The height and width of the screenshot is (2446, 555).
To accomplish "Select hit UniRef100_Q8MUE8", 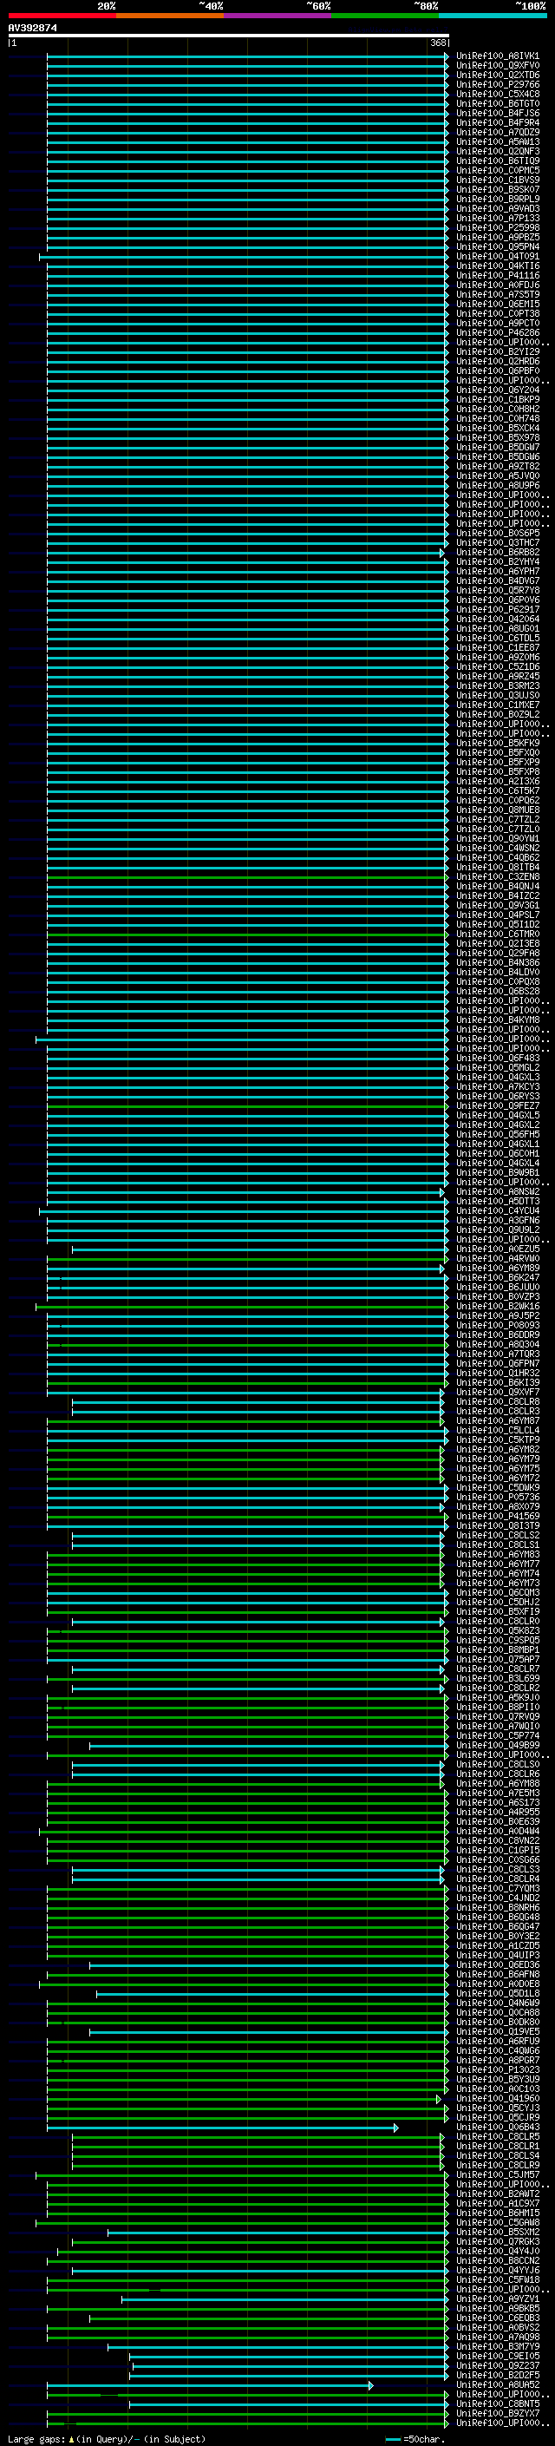I will pos(497,810).
